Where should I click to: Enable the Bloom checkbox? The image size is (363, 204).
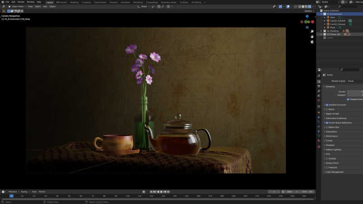coord(327,109)
